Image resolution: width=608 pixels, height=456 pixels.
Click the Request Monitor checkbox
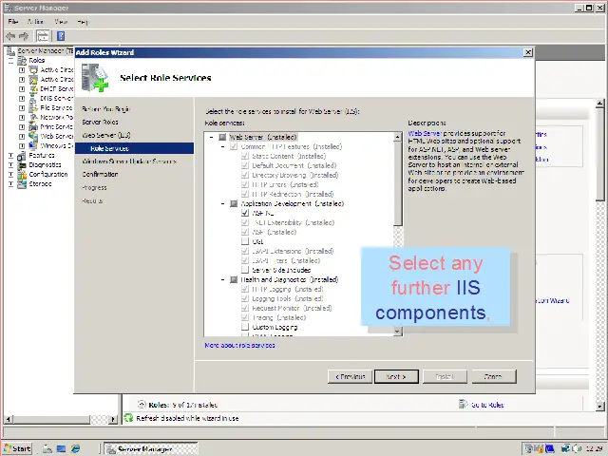coord(245,308)
